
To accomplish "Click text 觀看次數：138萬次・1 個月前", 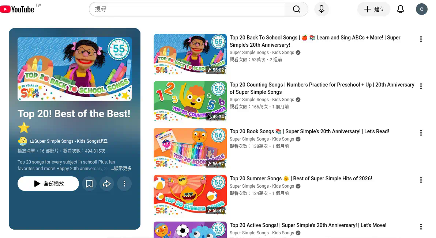I will click(x=259, y=146).
